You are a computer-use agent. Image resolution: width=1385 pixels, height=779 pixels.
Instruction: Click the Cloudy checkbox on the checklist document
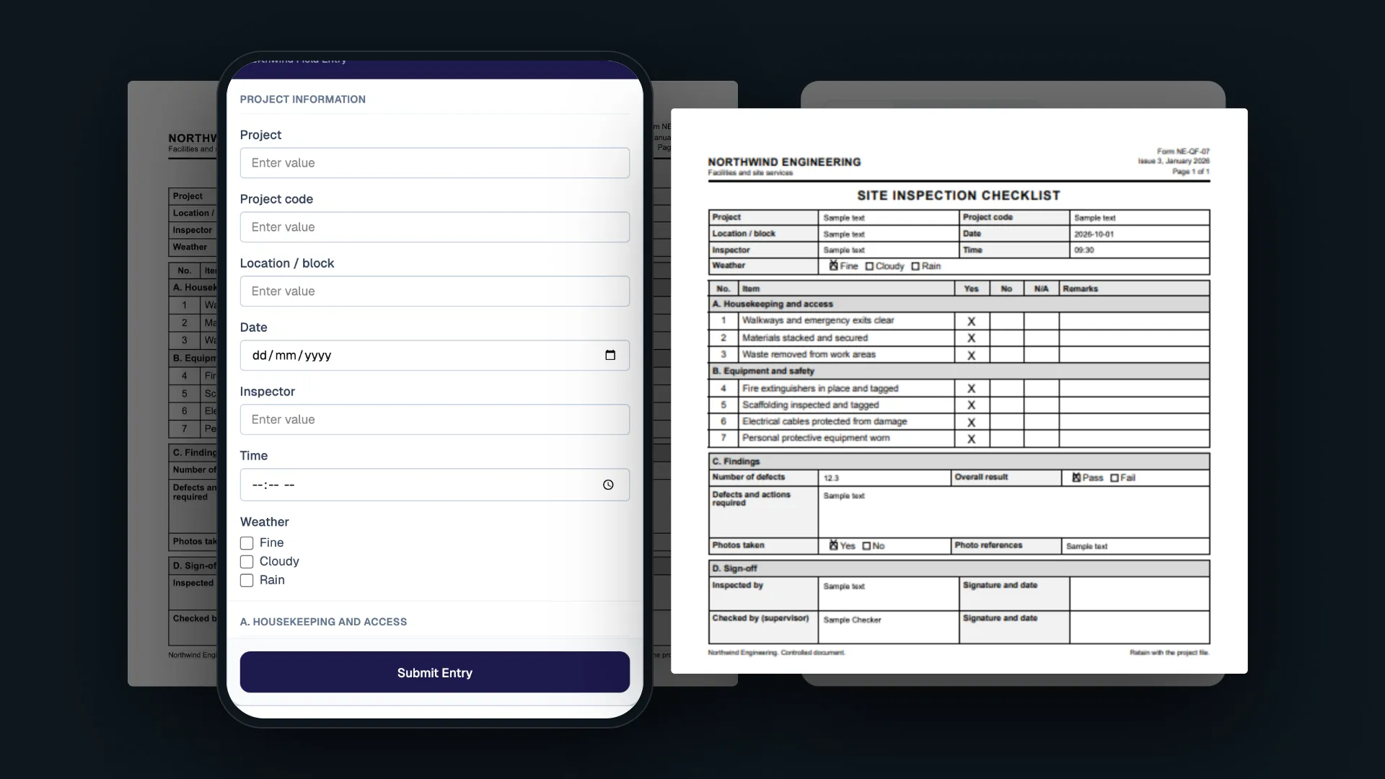coord(869,266)
